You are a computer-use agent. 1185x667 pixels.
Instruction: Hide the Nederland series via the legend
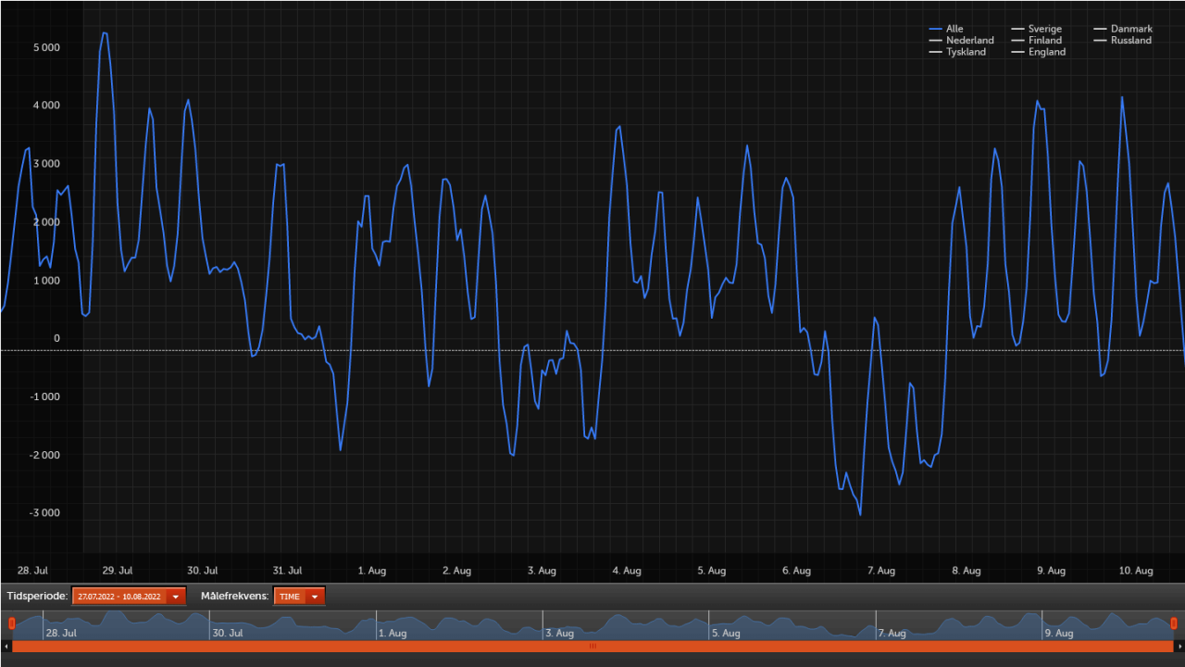pyautogui.click(x=967, y=40)
